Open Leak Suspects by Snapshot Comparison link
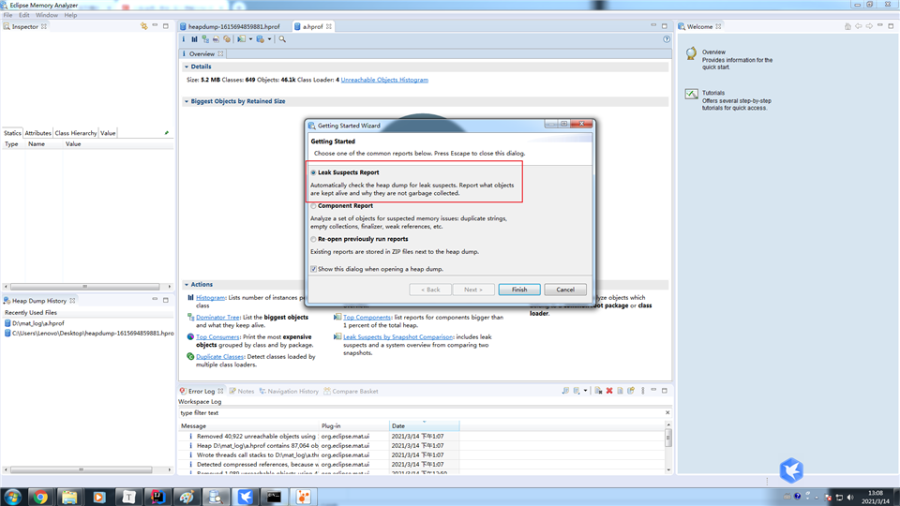Screen dimensions: 900x506 click(x=397, y=336)
